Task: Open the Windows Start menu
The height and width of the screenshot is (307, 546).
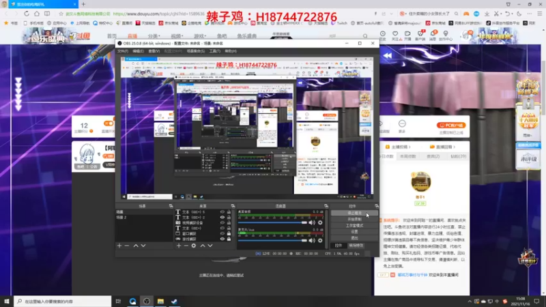Action: click(x=7, y=301)
